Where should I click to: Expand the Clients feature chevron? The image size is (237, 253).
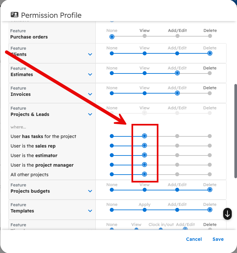[x=90, y=54]
